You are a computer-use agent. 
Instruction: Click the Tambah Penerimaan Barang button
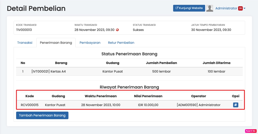(42, 115)
